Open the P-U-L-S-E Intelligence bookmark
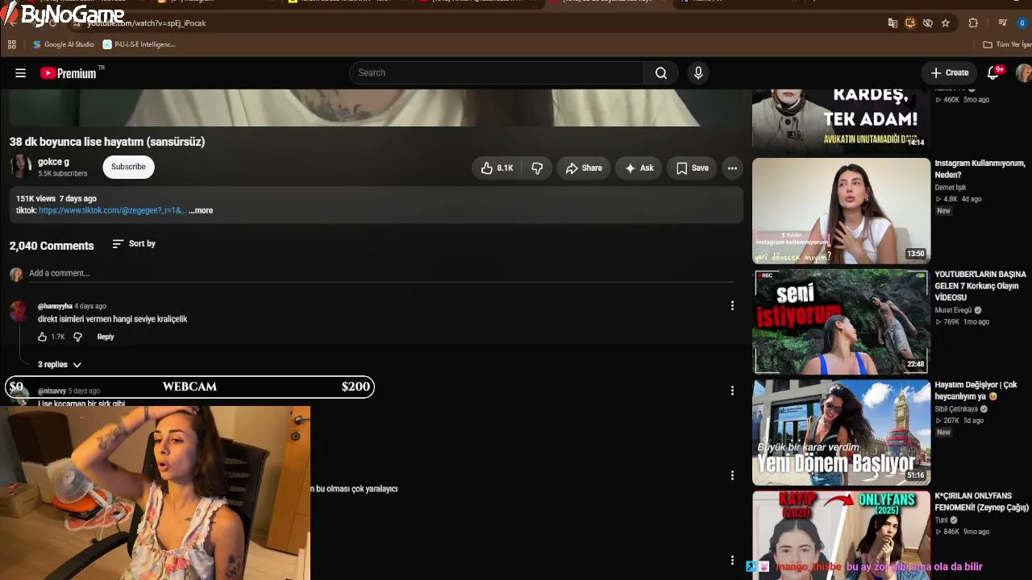The image size is (1032, 580). pos(139,44)
